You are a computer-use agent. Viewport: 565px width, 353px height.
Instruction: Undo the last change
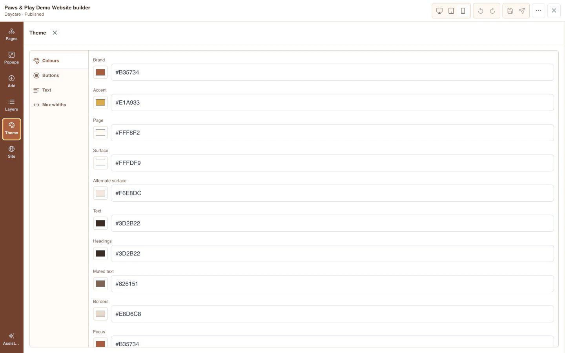(481, 11)
